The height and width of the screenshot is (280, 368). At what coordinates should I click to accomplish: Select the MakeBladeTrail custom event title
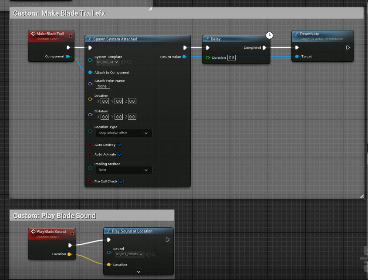pos(50,34)
